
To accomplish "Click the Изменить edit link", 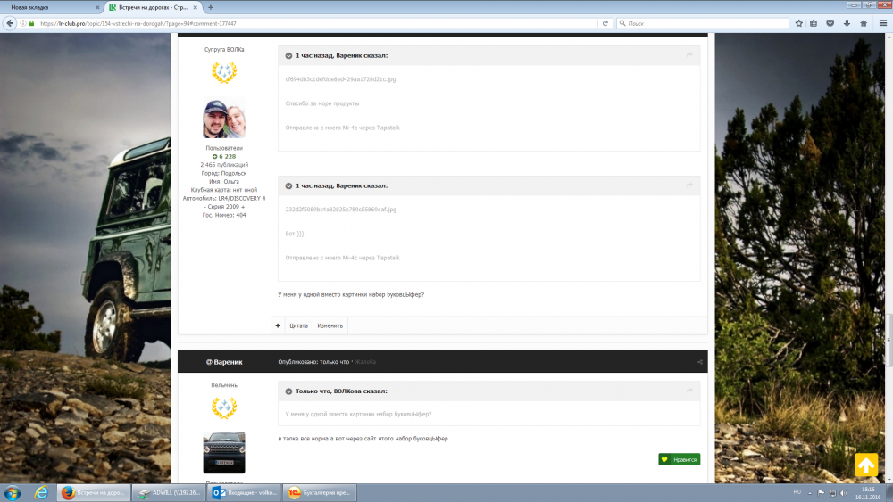I will [330, 325].
